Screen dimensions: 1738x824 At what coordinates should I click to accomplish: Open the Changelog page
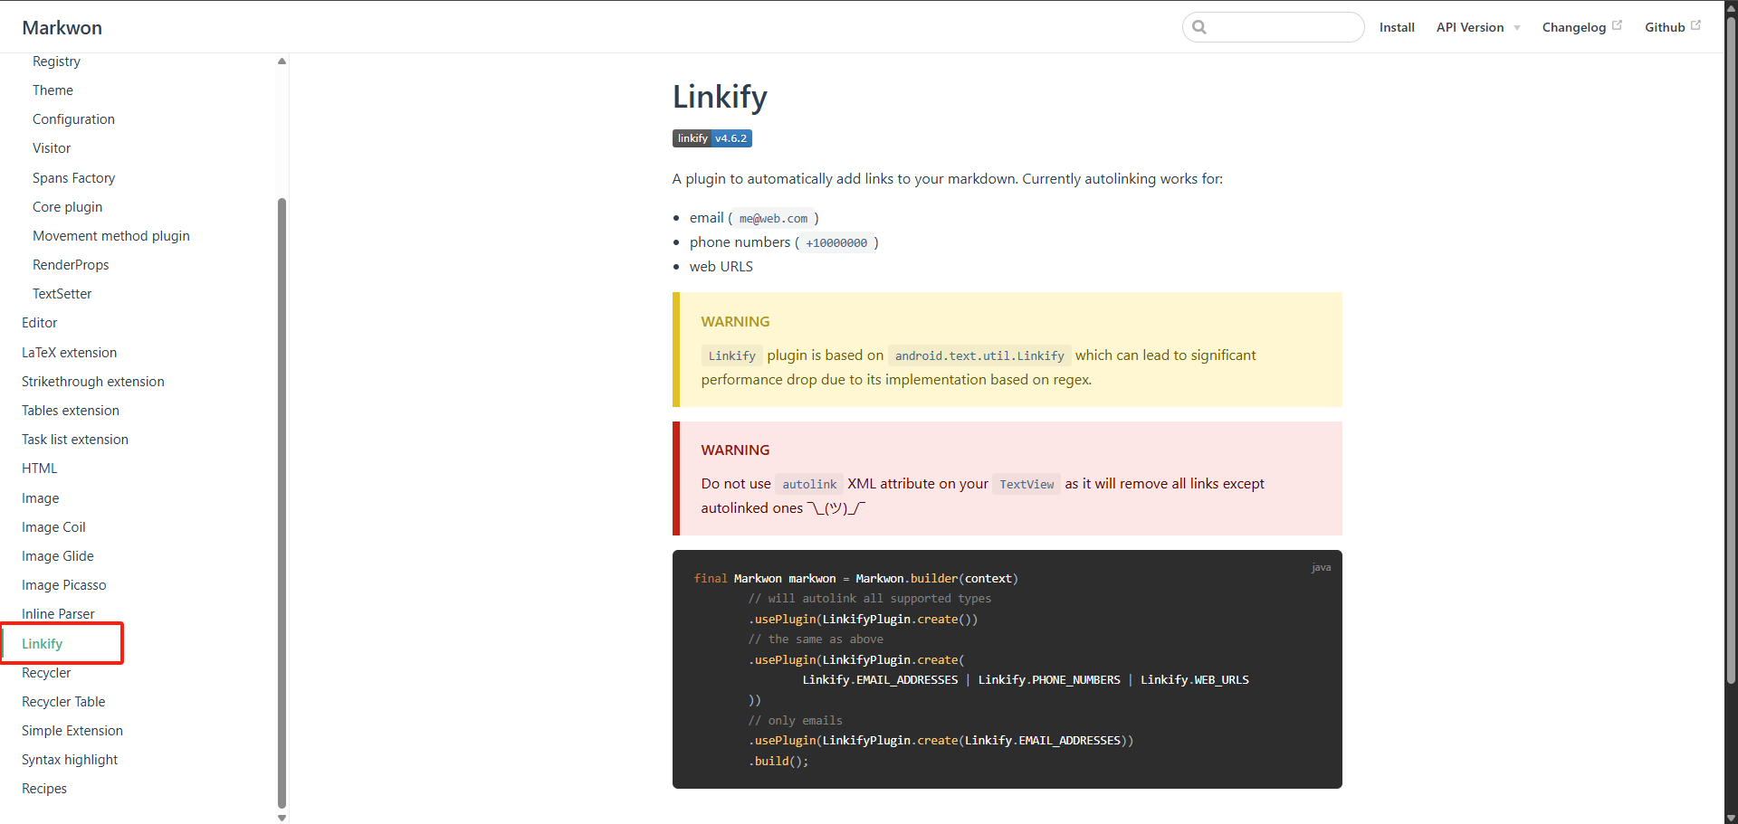pyautogui.click(x=1575, y=27)
